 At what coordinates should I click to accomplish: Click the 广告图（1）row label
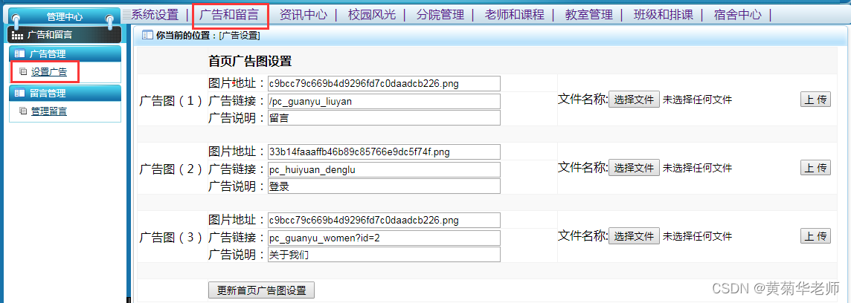[x=172, y=101]
